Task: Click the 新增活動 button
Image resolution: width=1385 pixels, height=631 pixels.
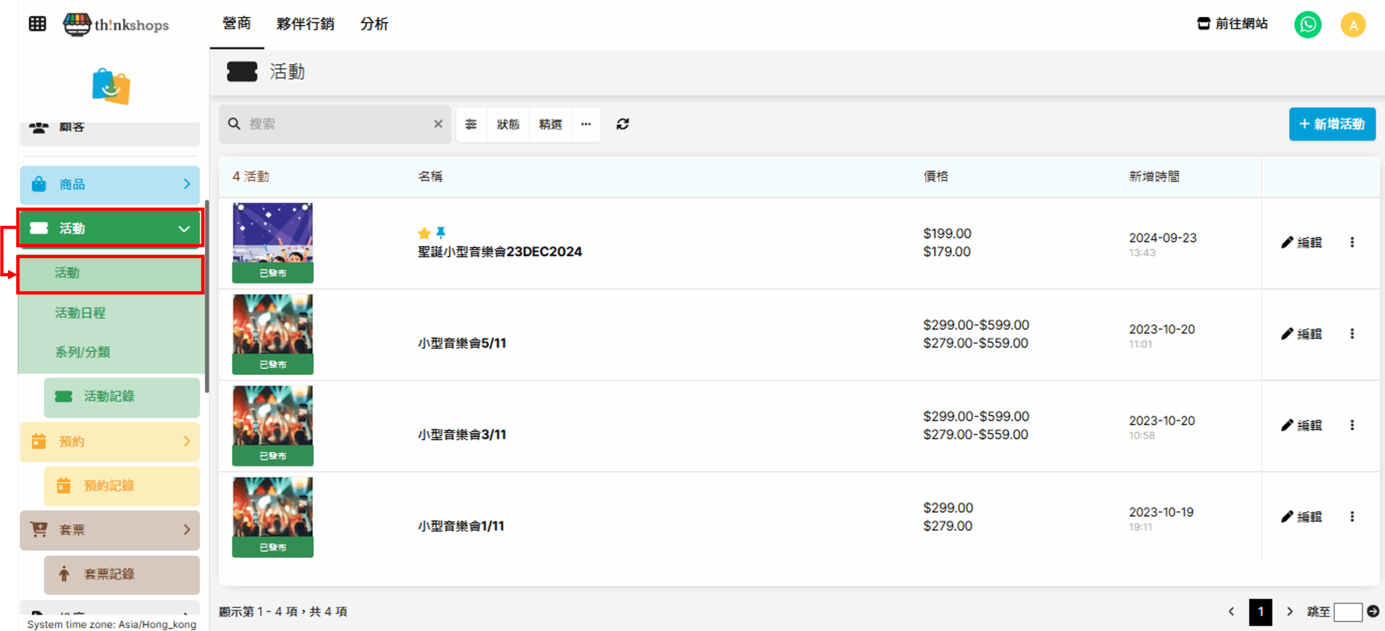Action: click(x=1331, y=124)
